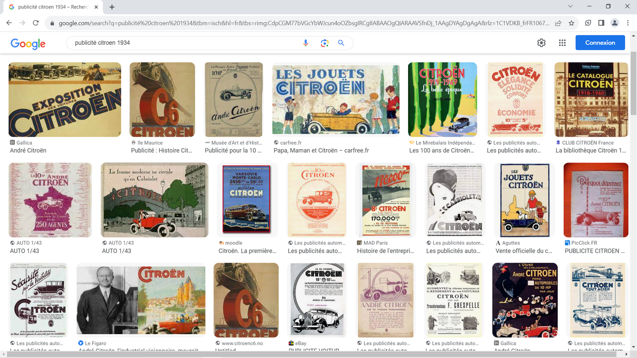
Task: Click the browser address bar URL
Action: pyautogui.click(x=304, y=23)
